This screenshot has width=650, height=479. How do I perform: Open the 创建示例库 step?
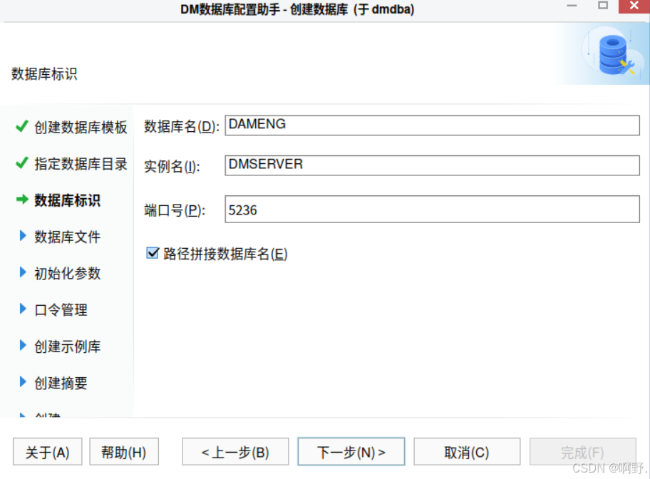(x=67, y=346)
